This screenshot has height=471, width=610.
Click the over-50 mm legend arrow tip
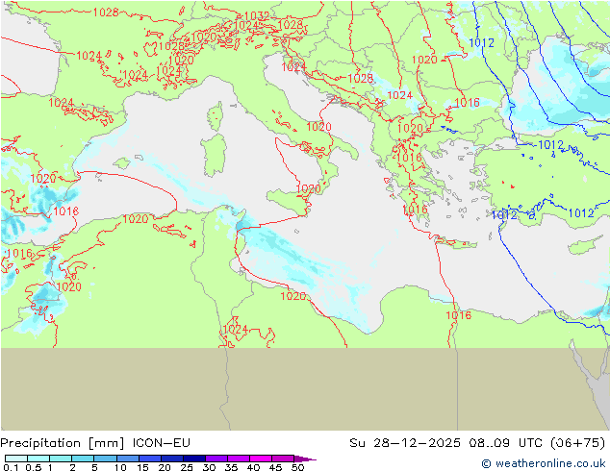305,459
